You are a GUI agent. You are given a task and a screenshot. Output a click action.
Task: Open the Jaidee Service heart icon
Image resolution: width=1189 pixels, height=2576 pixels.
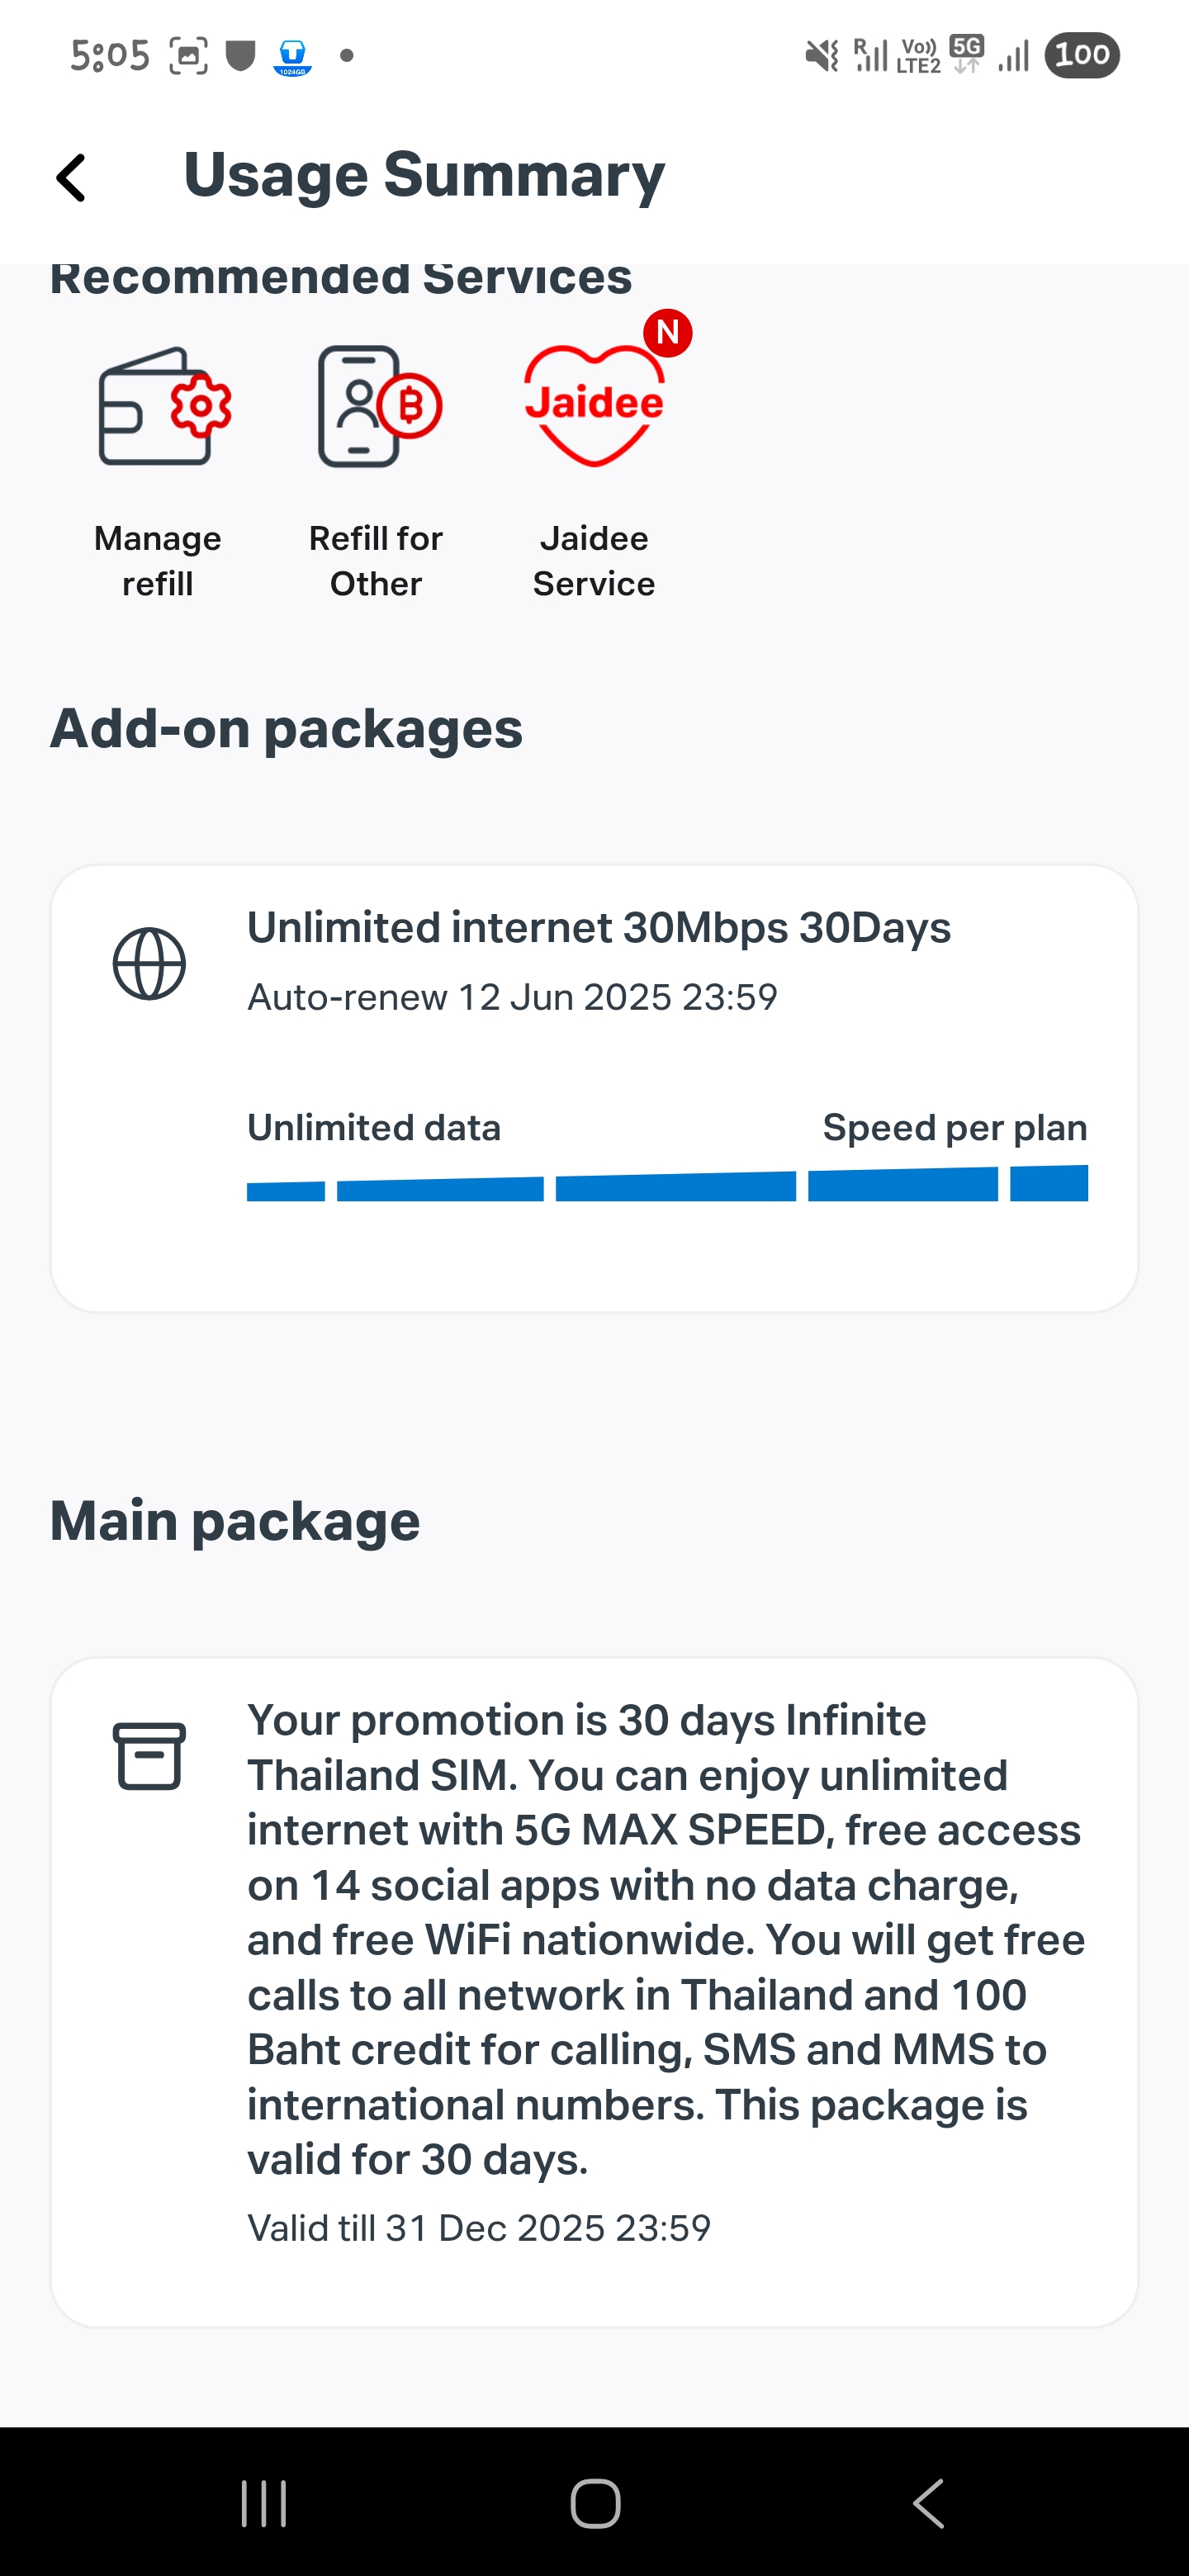coord(594,405)
